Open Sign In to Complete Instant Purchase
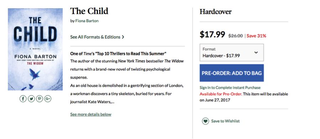The height and width of the screenshot is (139, 320). pos(230,88)
